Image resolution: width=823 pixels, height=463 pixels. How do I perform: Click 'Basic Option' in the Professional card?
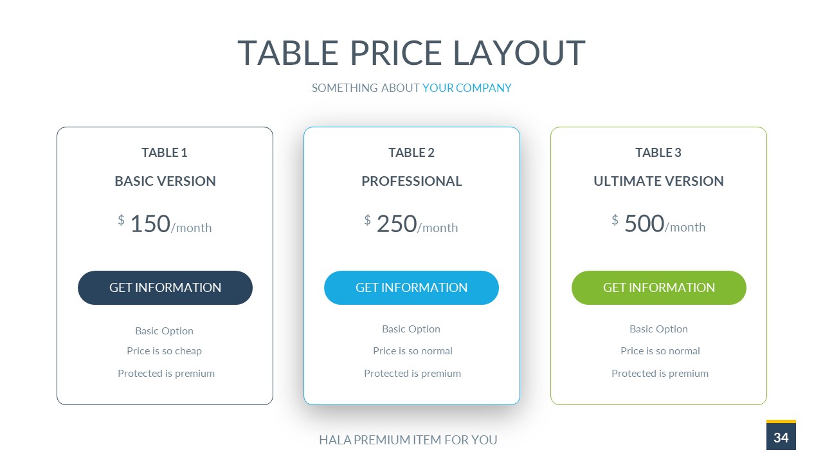pos(411,329)
